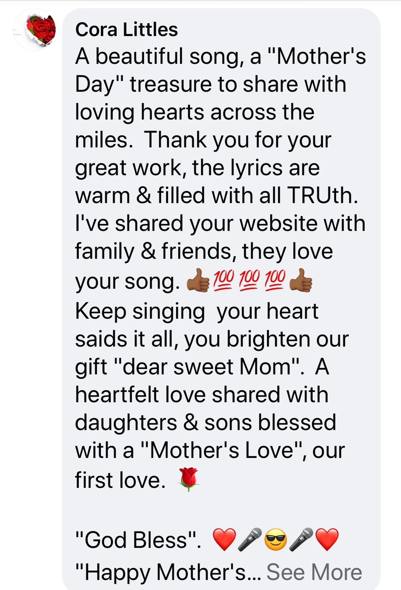Tap the middle 100 emoji

250,281
